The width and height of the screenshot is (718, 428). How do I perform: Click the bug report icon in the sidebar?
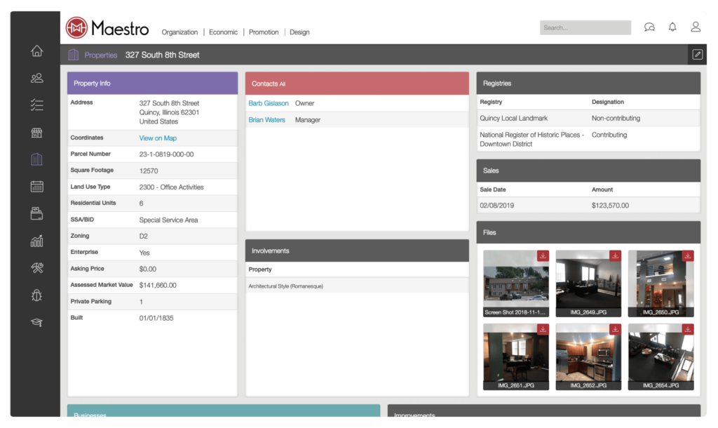36,295
